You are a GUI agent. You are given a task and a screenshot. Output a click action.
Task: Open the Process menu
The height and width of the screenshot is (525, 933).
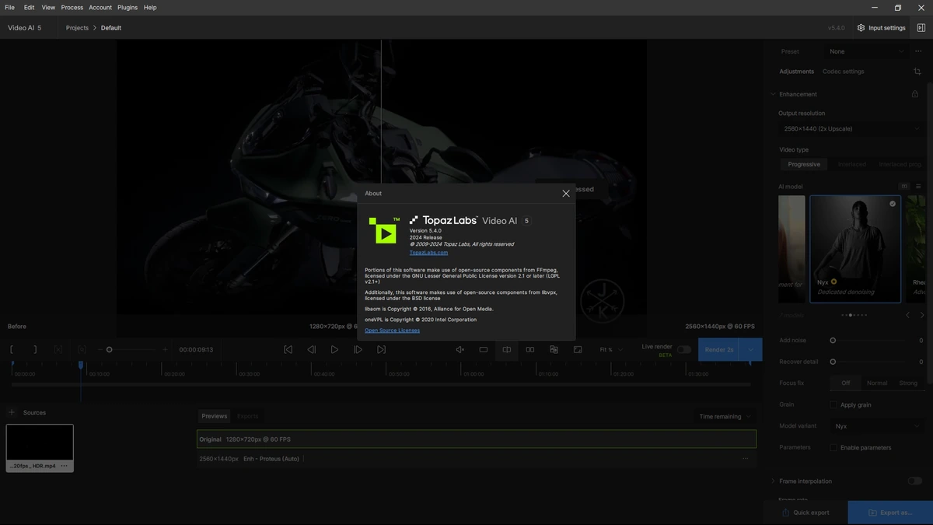[72, 7]
